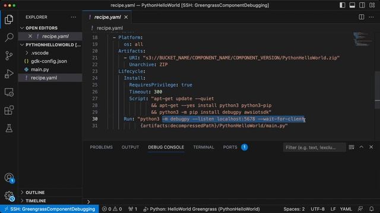Open gdk-config.json file
Viewport: 380px width, 213px height.
(x=50, y=62)
